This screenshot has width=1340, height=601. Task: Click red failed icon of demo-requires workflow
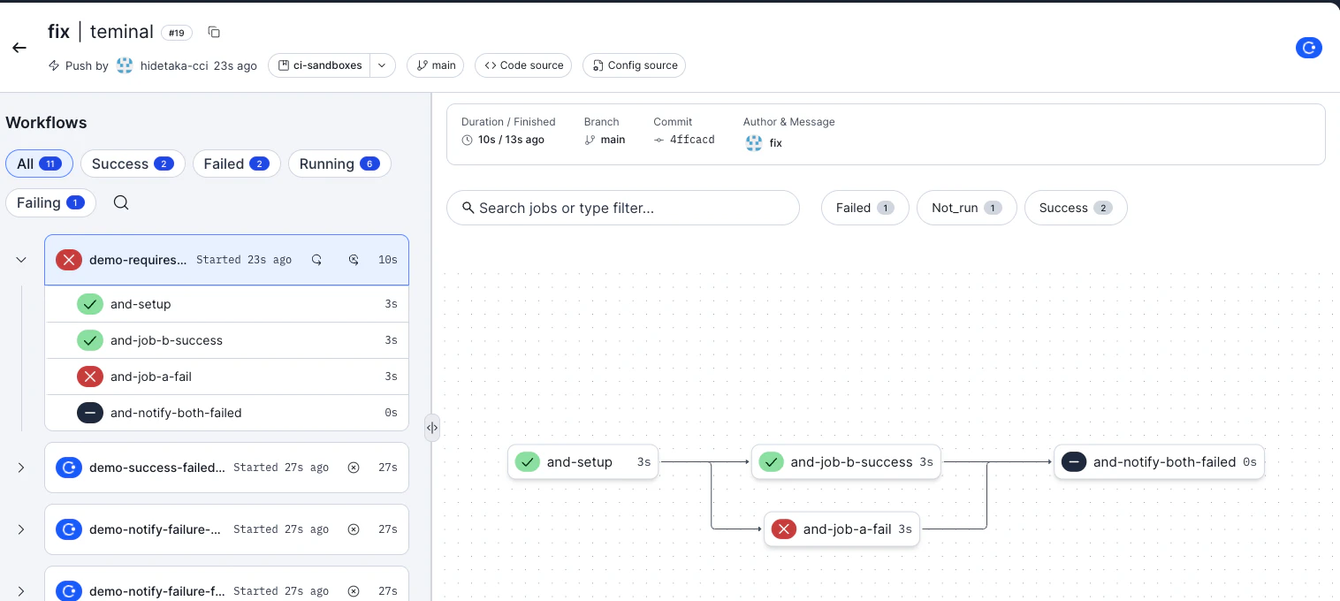[69, 260]
